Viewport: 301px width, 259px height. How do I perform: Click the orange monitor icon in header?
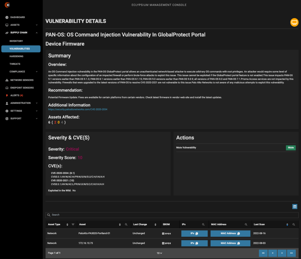(294, 22)
